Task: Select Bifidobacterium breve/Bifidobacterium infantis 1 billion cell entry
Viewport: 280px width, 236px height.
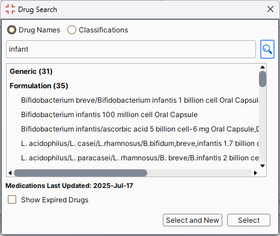Action: 140,100
